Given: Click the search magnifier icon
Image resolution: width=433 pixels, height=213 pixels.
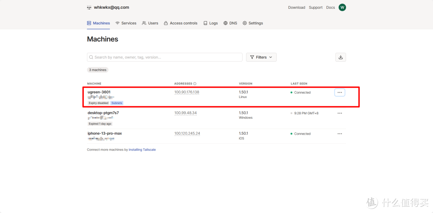Looking at the screenshot, I should pyautogui.click(x=91, y=57).
